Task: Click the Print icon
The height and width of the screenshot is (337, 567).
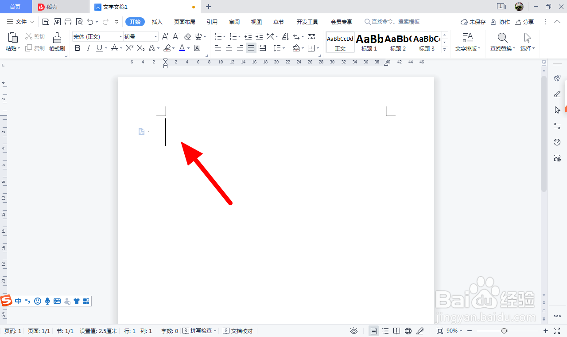Action: click(x=68, y=22)
